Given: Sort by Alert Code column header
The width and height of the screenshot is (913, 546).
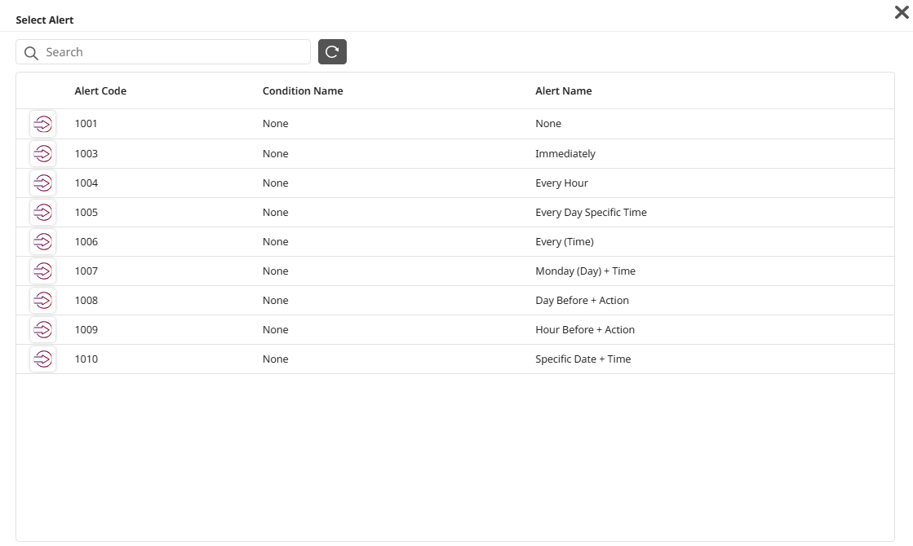Looking at the screenshot, I should [x=100, y=91].
